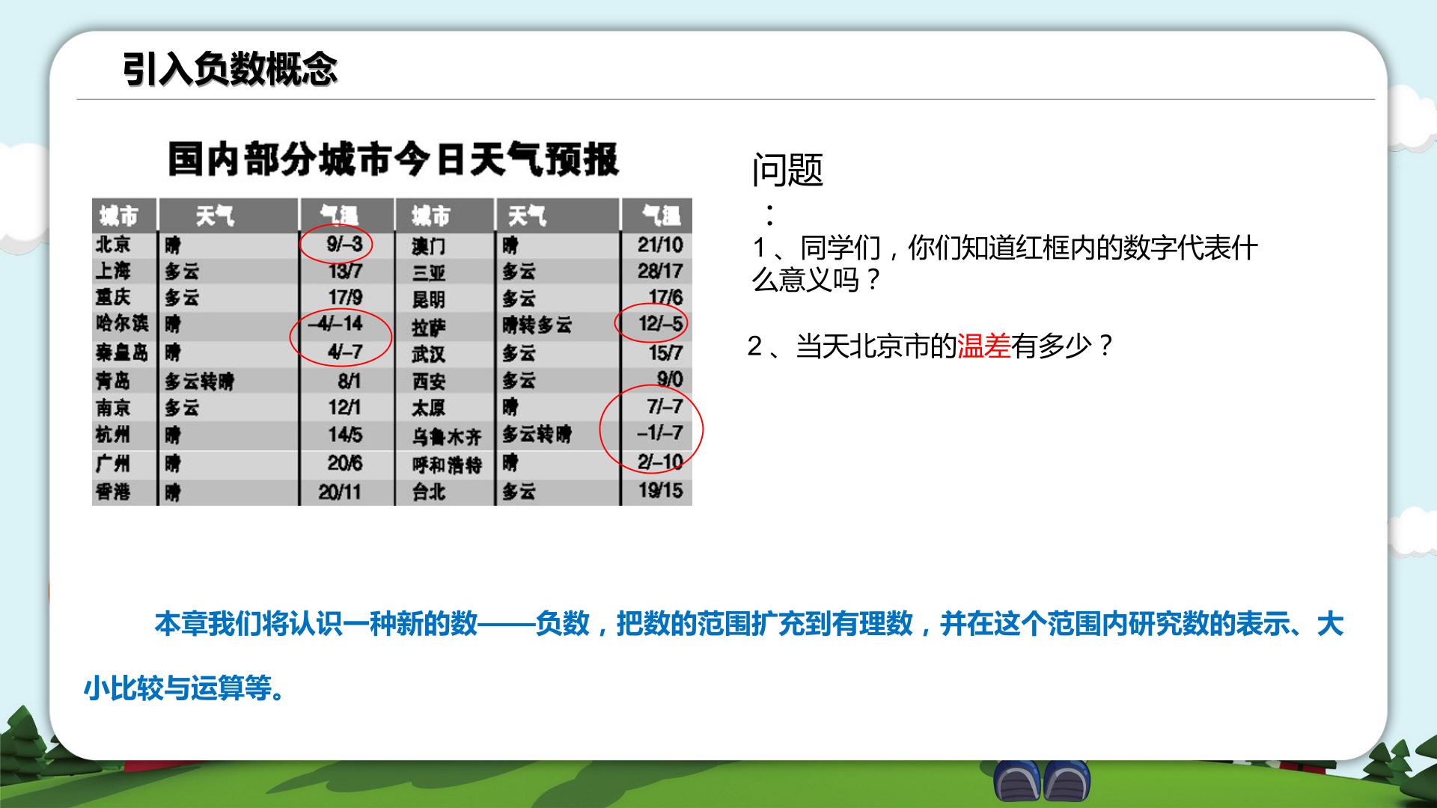The image size is (1437, 808).
Task: Select the weather forecast heading 国内部分城市今日天气预报
Action: (x=394, y=159)
